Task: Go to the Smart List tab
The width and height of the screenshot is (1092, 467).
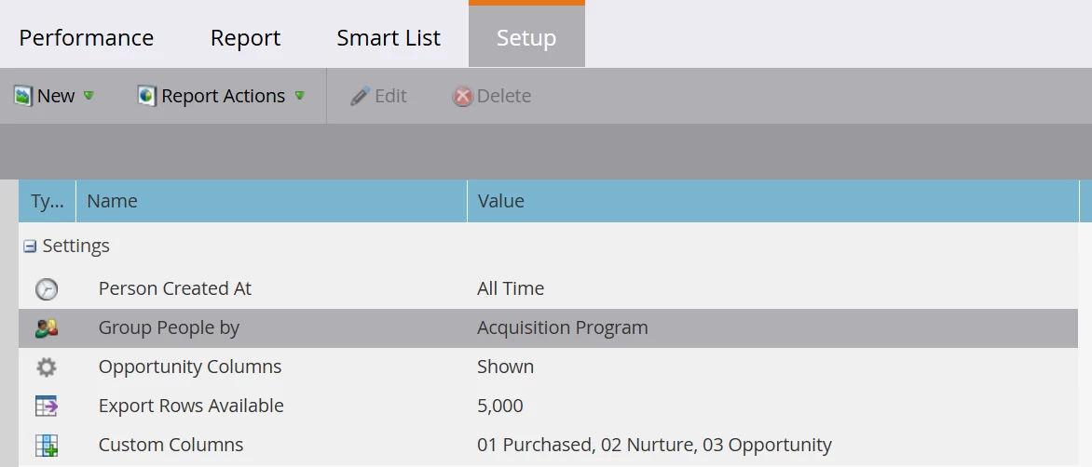Action: [x=389, y=37]
